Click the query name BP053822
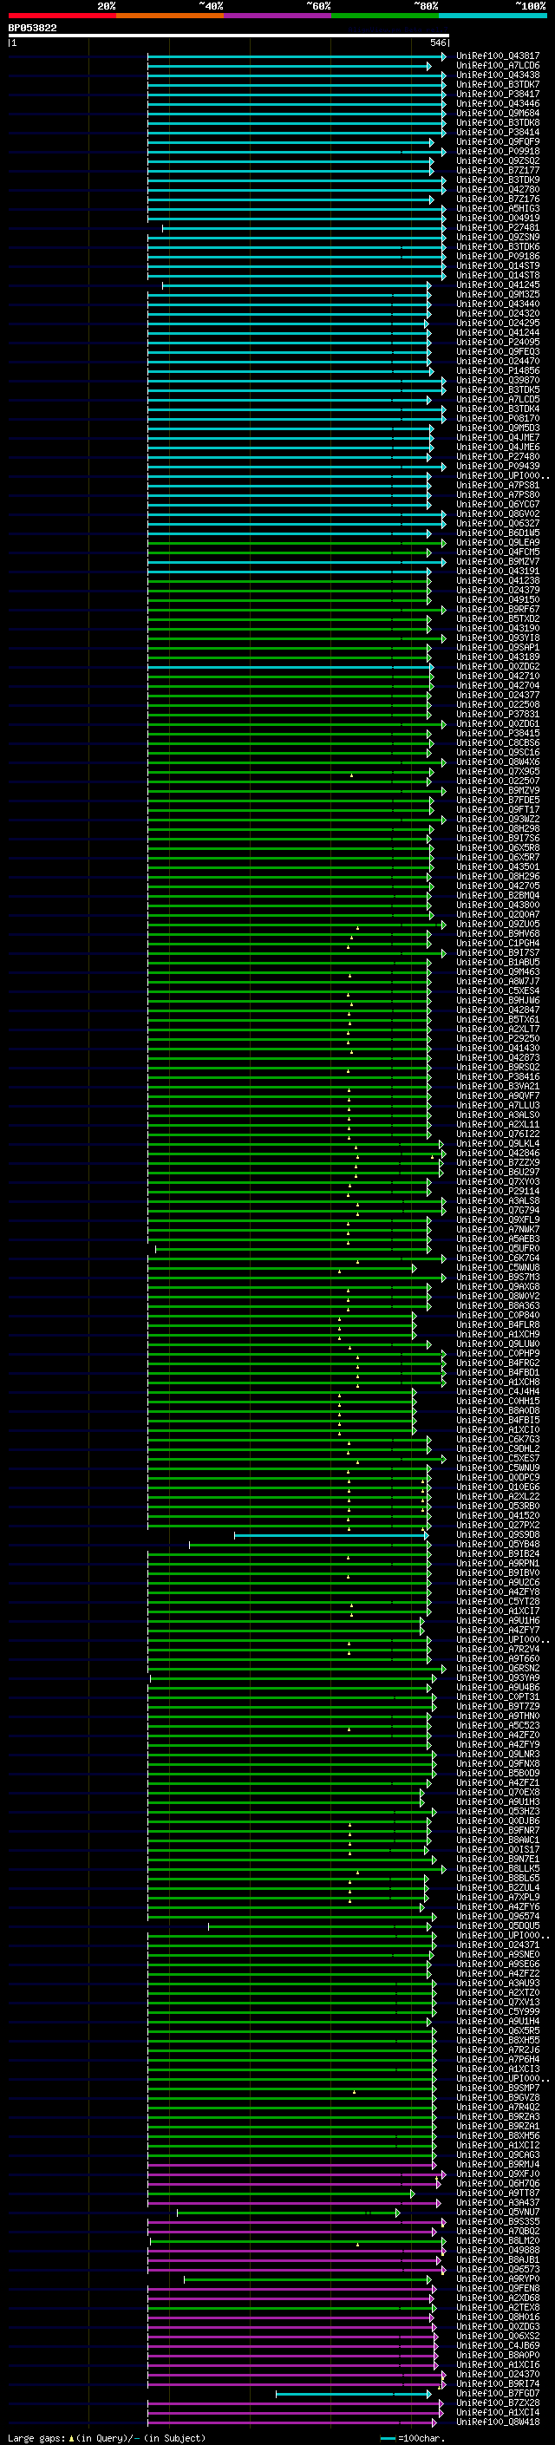 click(32, 29)
